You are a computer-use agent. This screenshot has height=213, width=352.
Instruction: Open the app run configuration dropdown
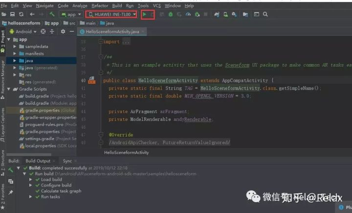pos(71,14)
